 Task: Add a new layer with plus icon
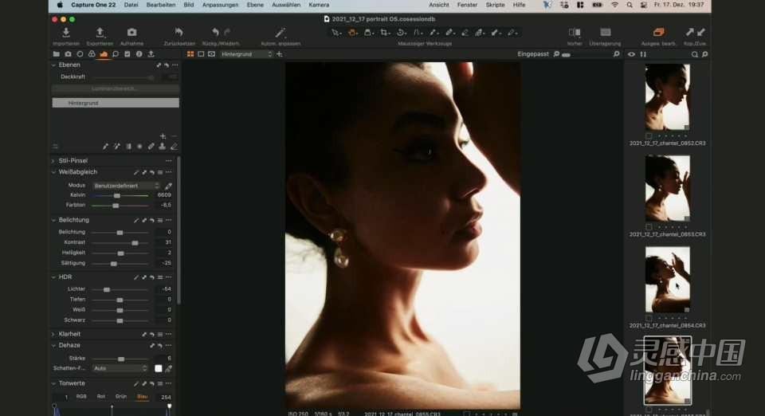[x=163, y=136]
